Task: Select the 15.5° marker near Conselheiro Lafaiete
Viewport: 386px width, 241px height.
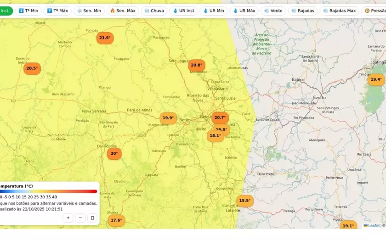Action: 245,201
